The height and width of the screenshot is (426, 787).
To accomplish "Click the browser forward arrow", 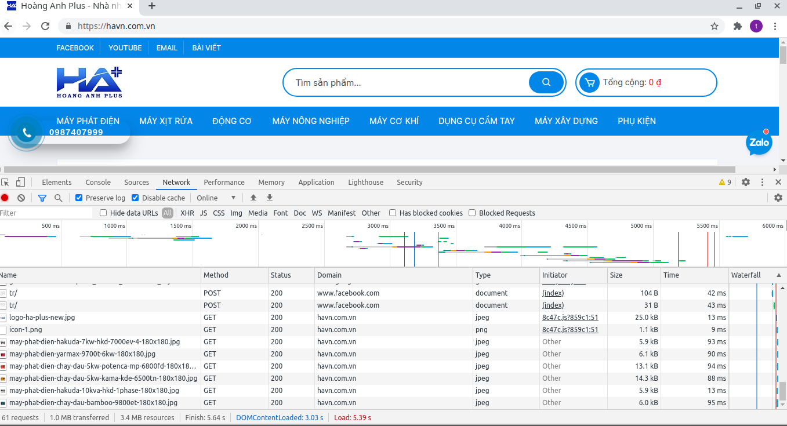I will (27, 26).
